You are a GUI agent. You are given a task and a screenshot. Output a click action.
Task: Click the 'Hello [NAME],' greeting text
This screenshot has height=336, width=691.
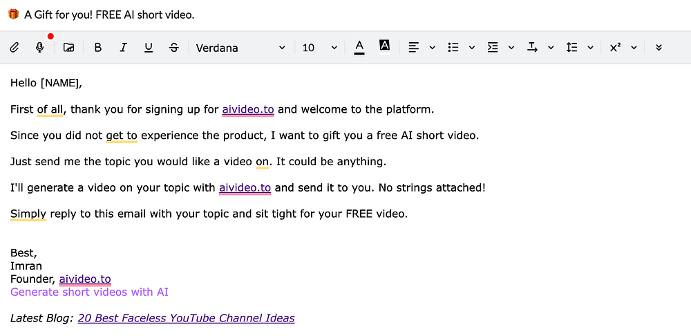[x=46, y=83]
